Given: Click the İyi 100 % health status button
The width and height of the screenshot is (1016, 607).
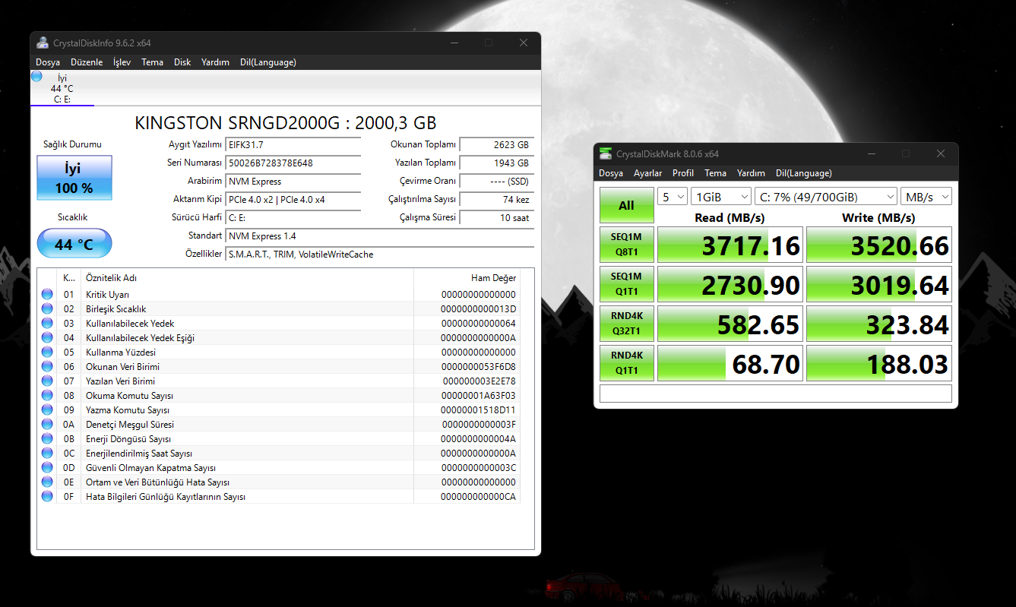Looking at the screenshot, I should point(74,179).
